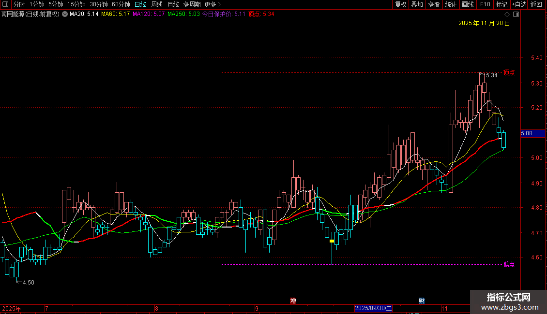The height and width of the screenshot is (314, 547).
Task: Click the MA120: 5.07 indicator label
Action: tap(149, 14)
